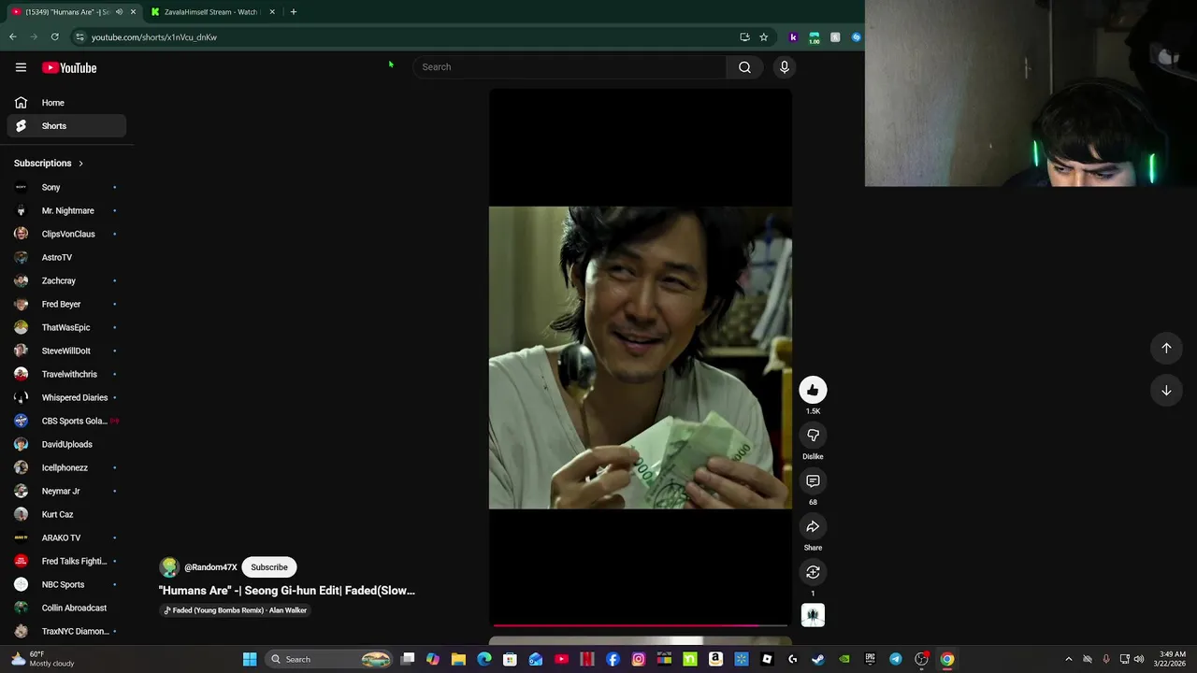The height and width of the screenshot is (673, 1197).
Task: Go back in browser history
Action: [13, 37]
